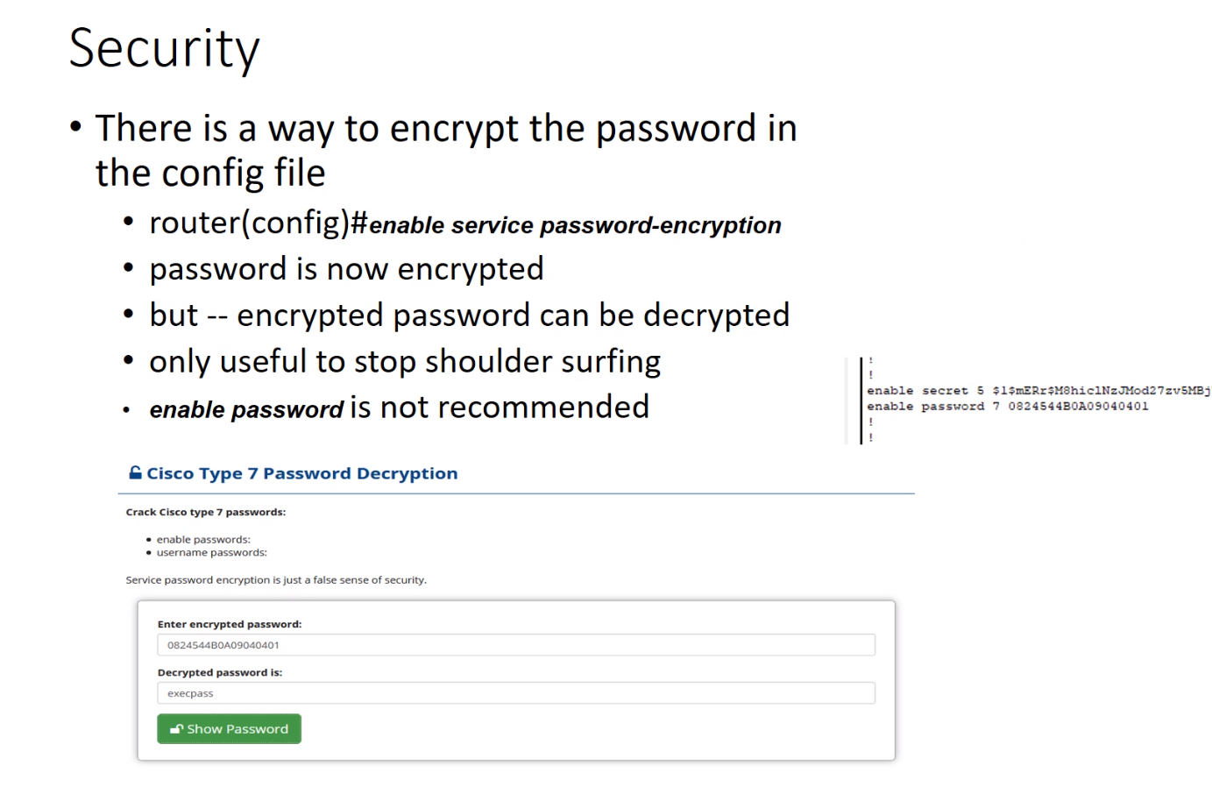Select the enable service password-encryption command text
The width and height of the screenshot is (1212, 787).
click(575, 225)
